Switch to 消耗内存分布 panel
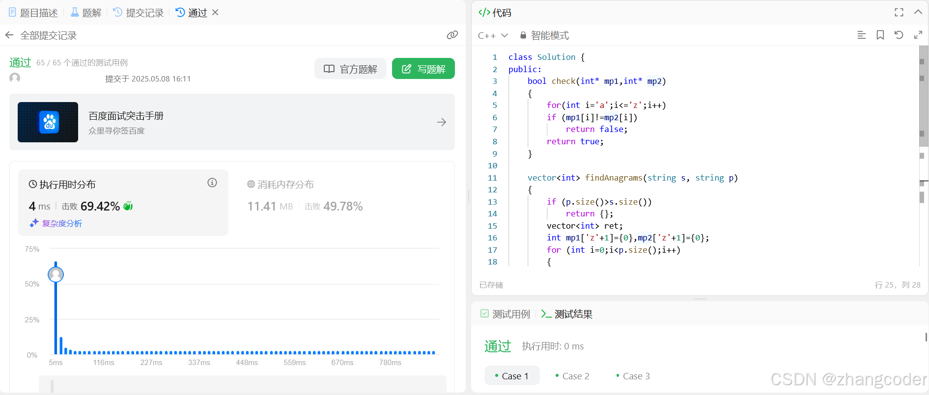 click(280, 184)
